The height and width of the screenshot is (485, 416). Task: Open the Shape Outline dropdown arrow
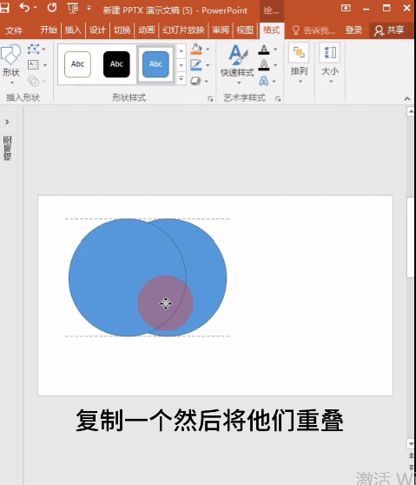coord(208,65)
